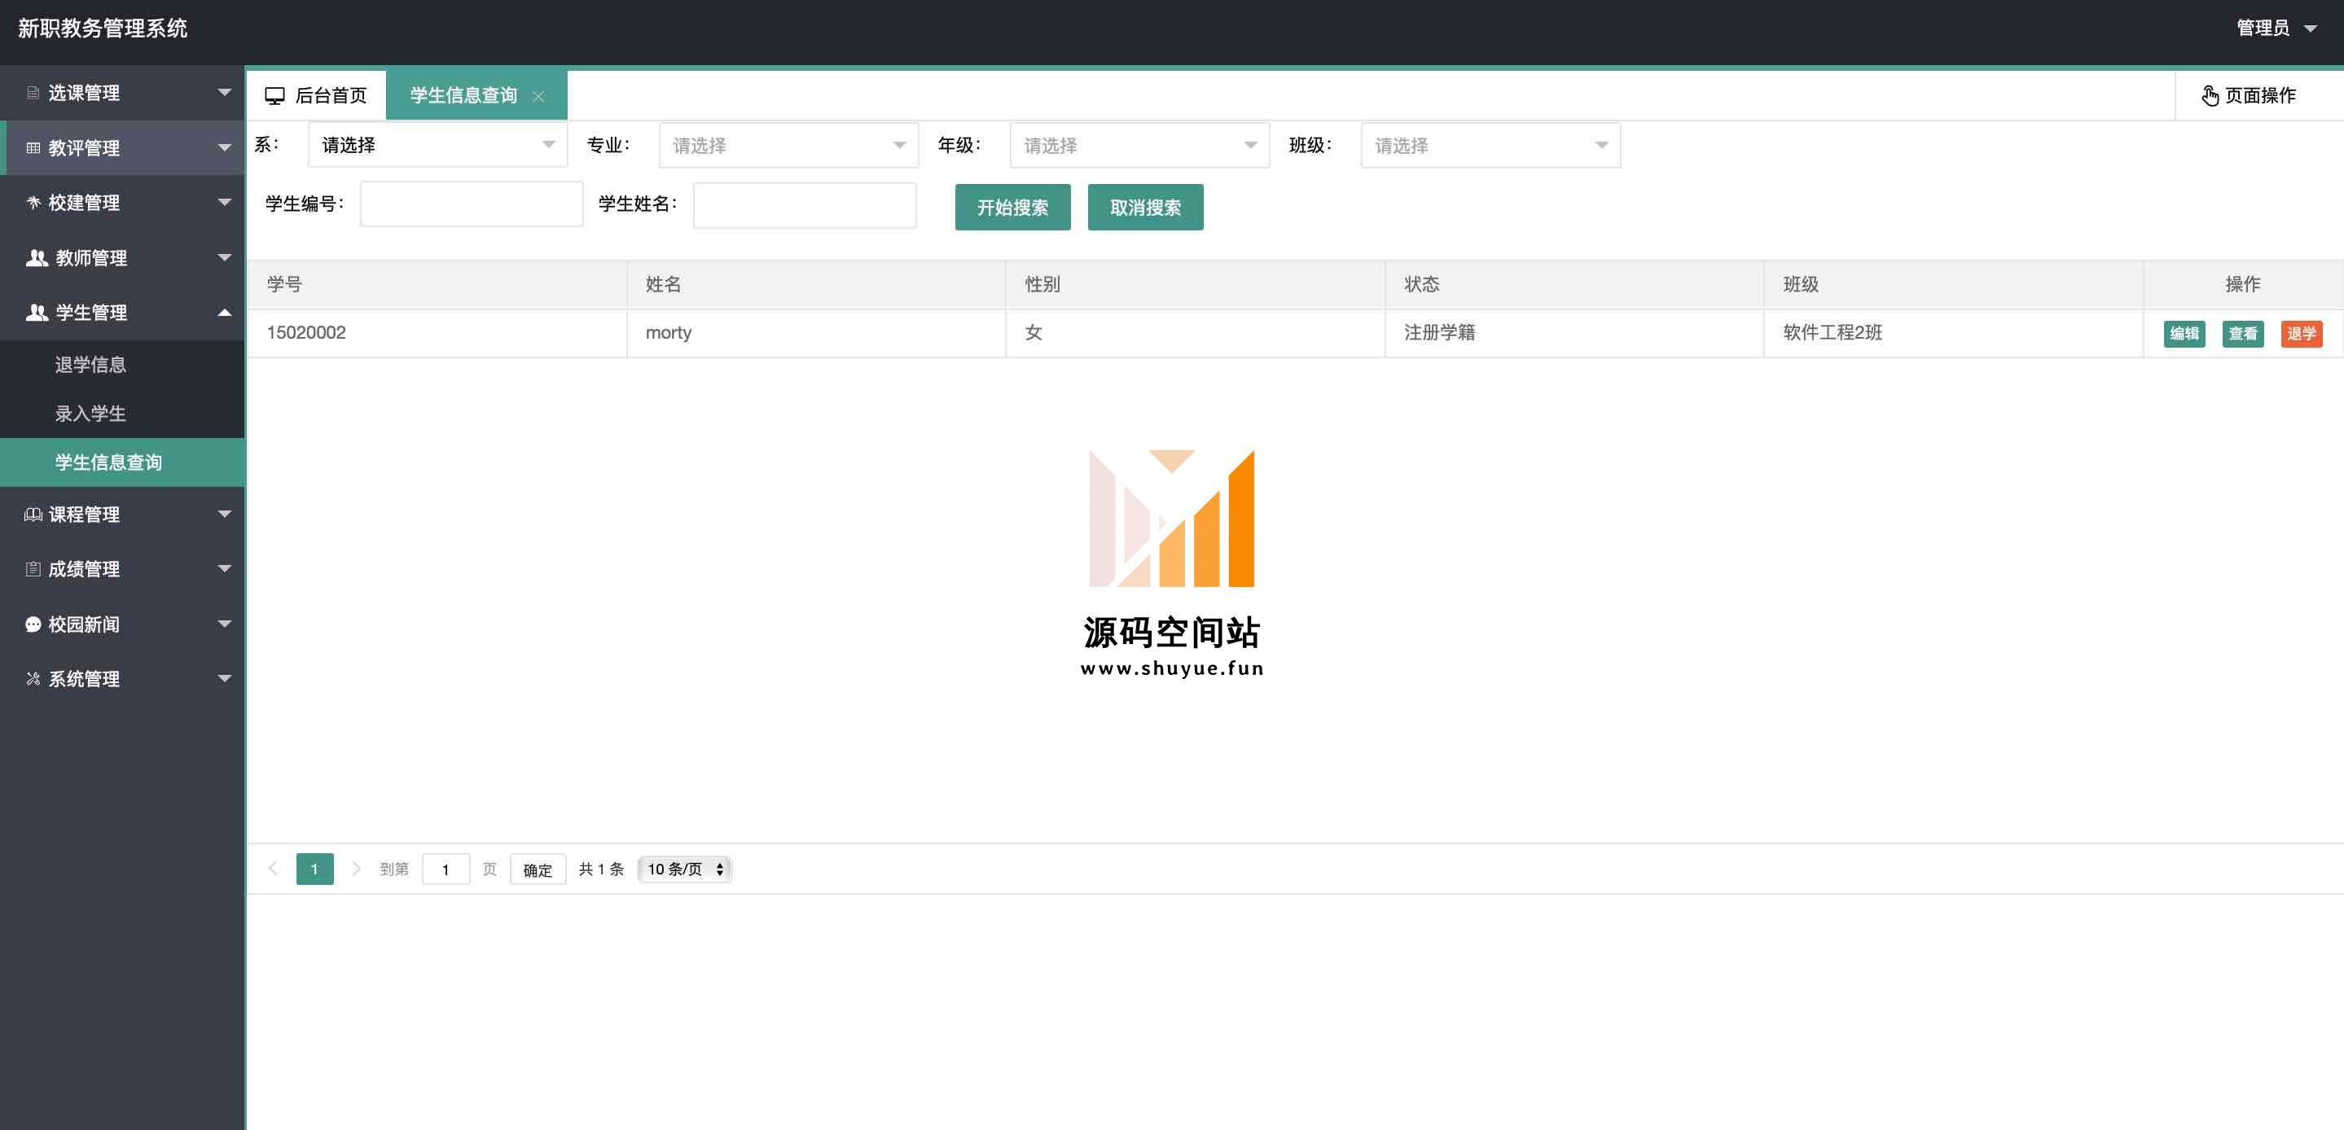2344x1130 pixels.
Task: Click the 成绩管理 clipboard icon
Action: click(x=33, y=568)
